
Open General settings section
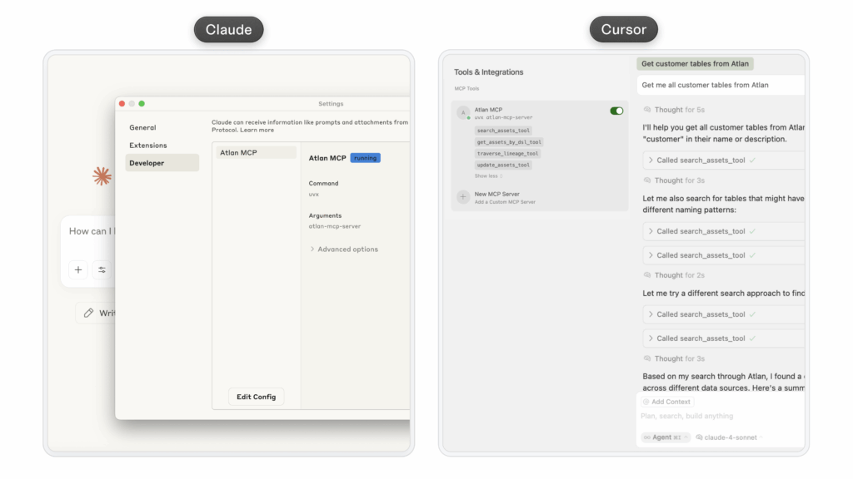pos(142,127)
